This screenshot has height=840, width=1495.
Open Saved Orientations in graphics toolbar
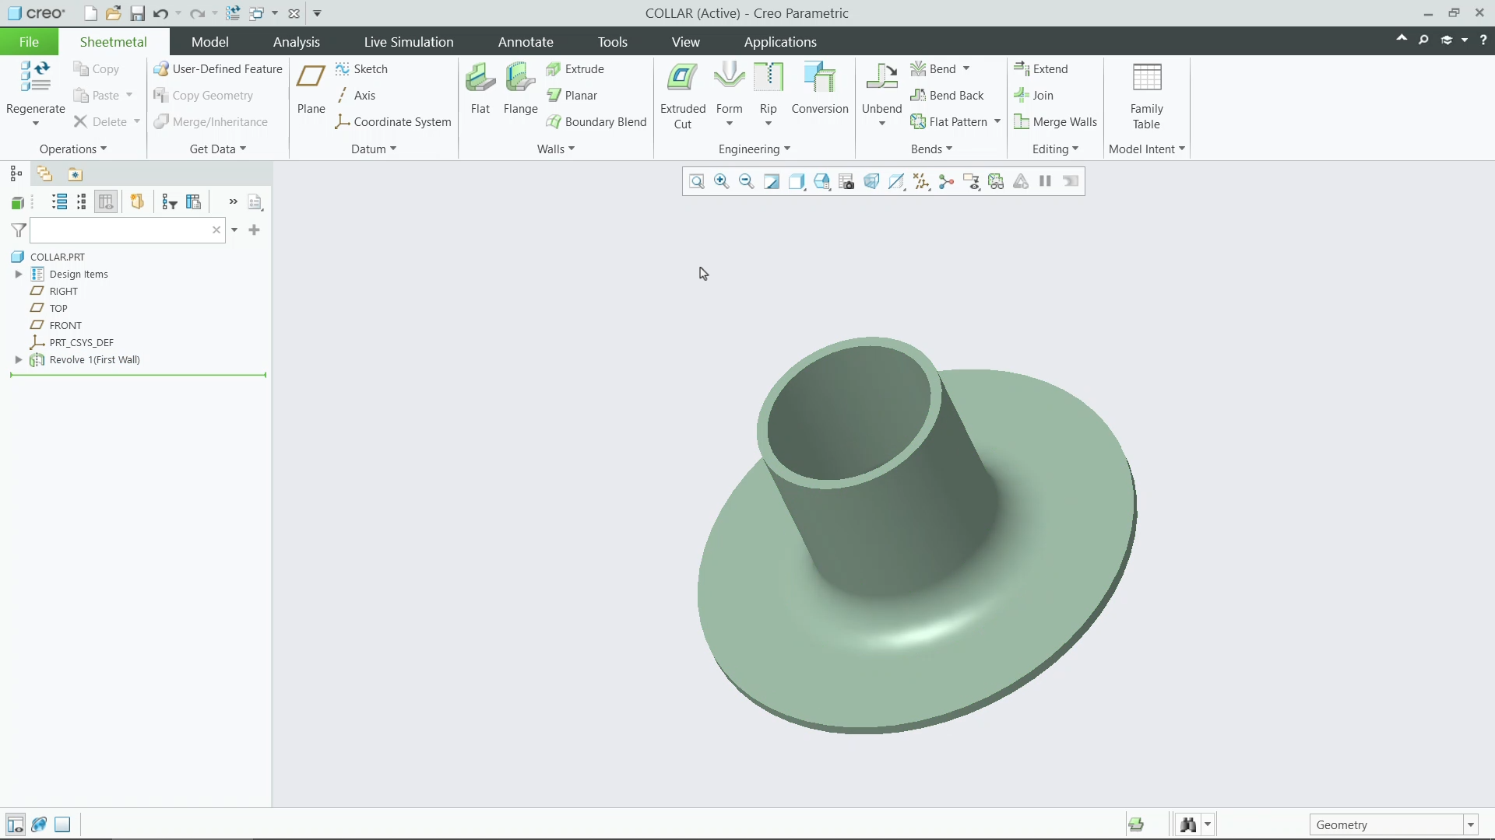tap(821, 181)
